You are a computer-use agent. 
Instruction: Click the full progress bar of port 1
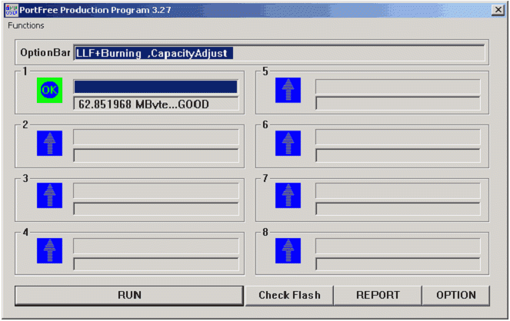point(156,87)
